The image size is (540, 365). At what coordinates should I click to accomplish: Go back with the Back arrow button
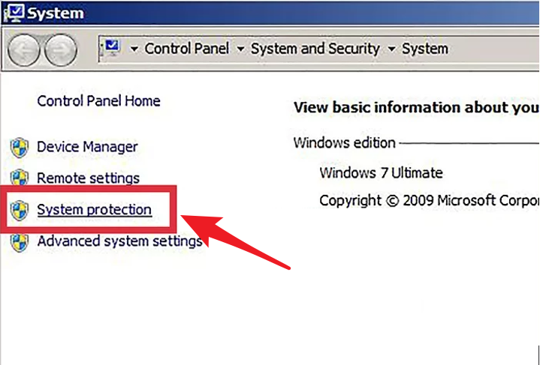(23, 50)
